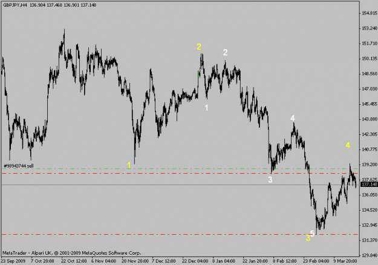Select the '#98943744 sell' order label
The width and height of the screenshot is (378, 265).
tap(19, 166)
